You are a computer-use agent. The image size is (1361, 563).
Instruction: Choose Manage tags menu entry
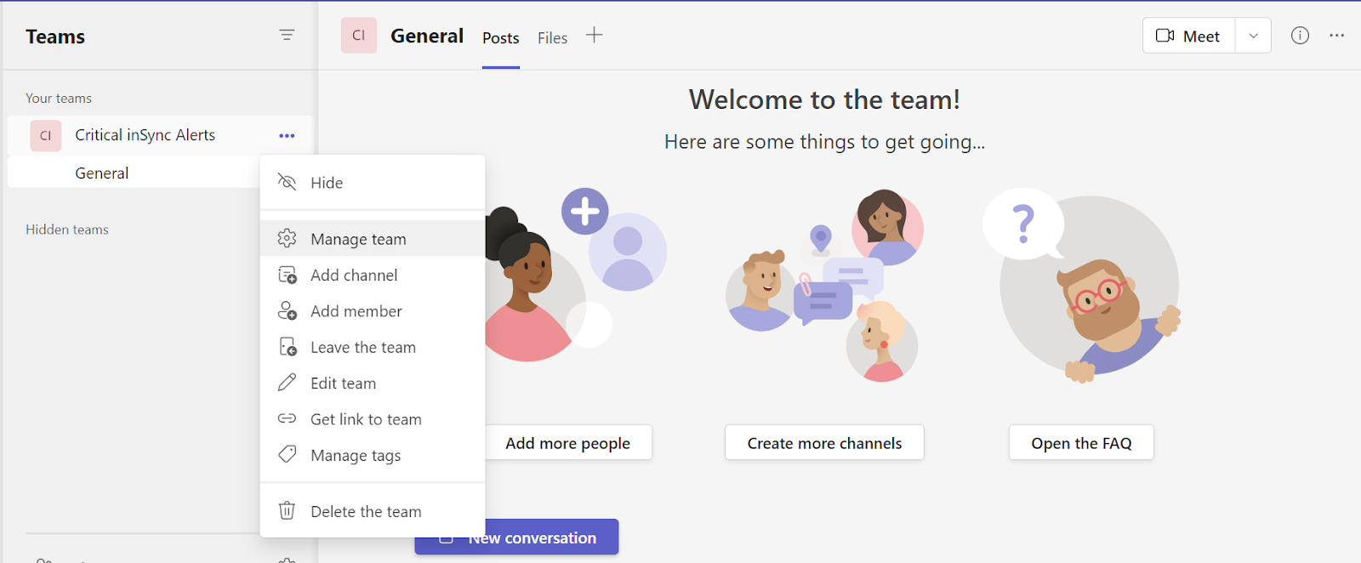(x=373, y=456)
